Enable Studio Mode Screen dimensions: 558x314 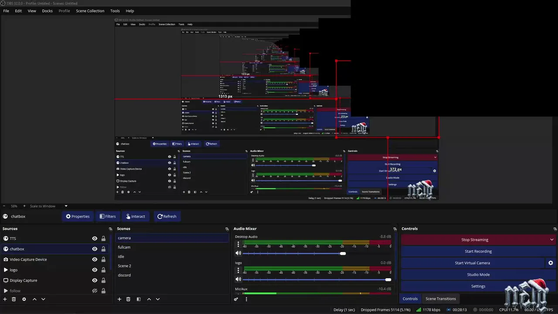478,275
